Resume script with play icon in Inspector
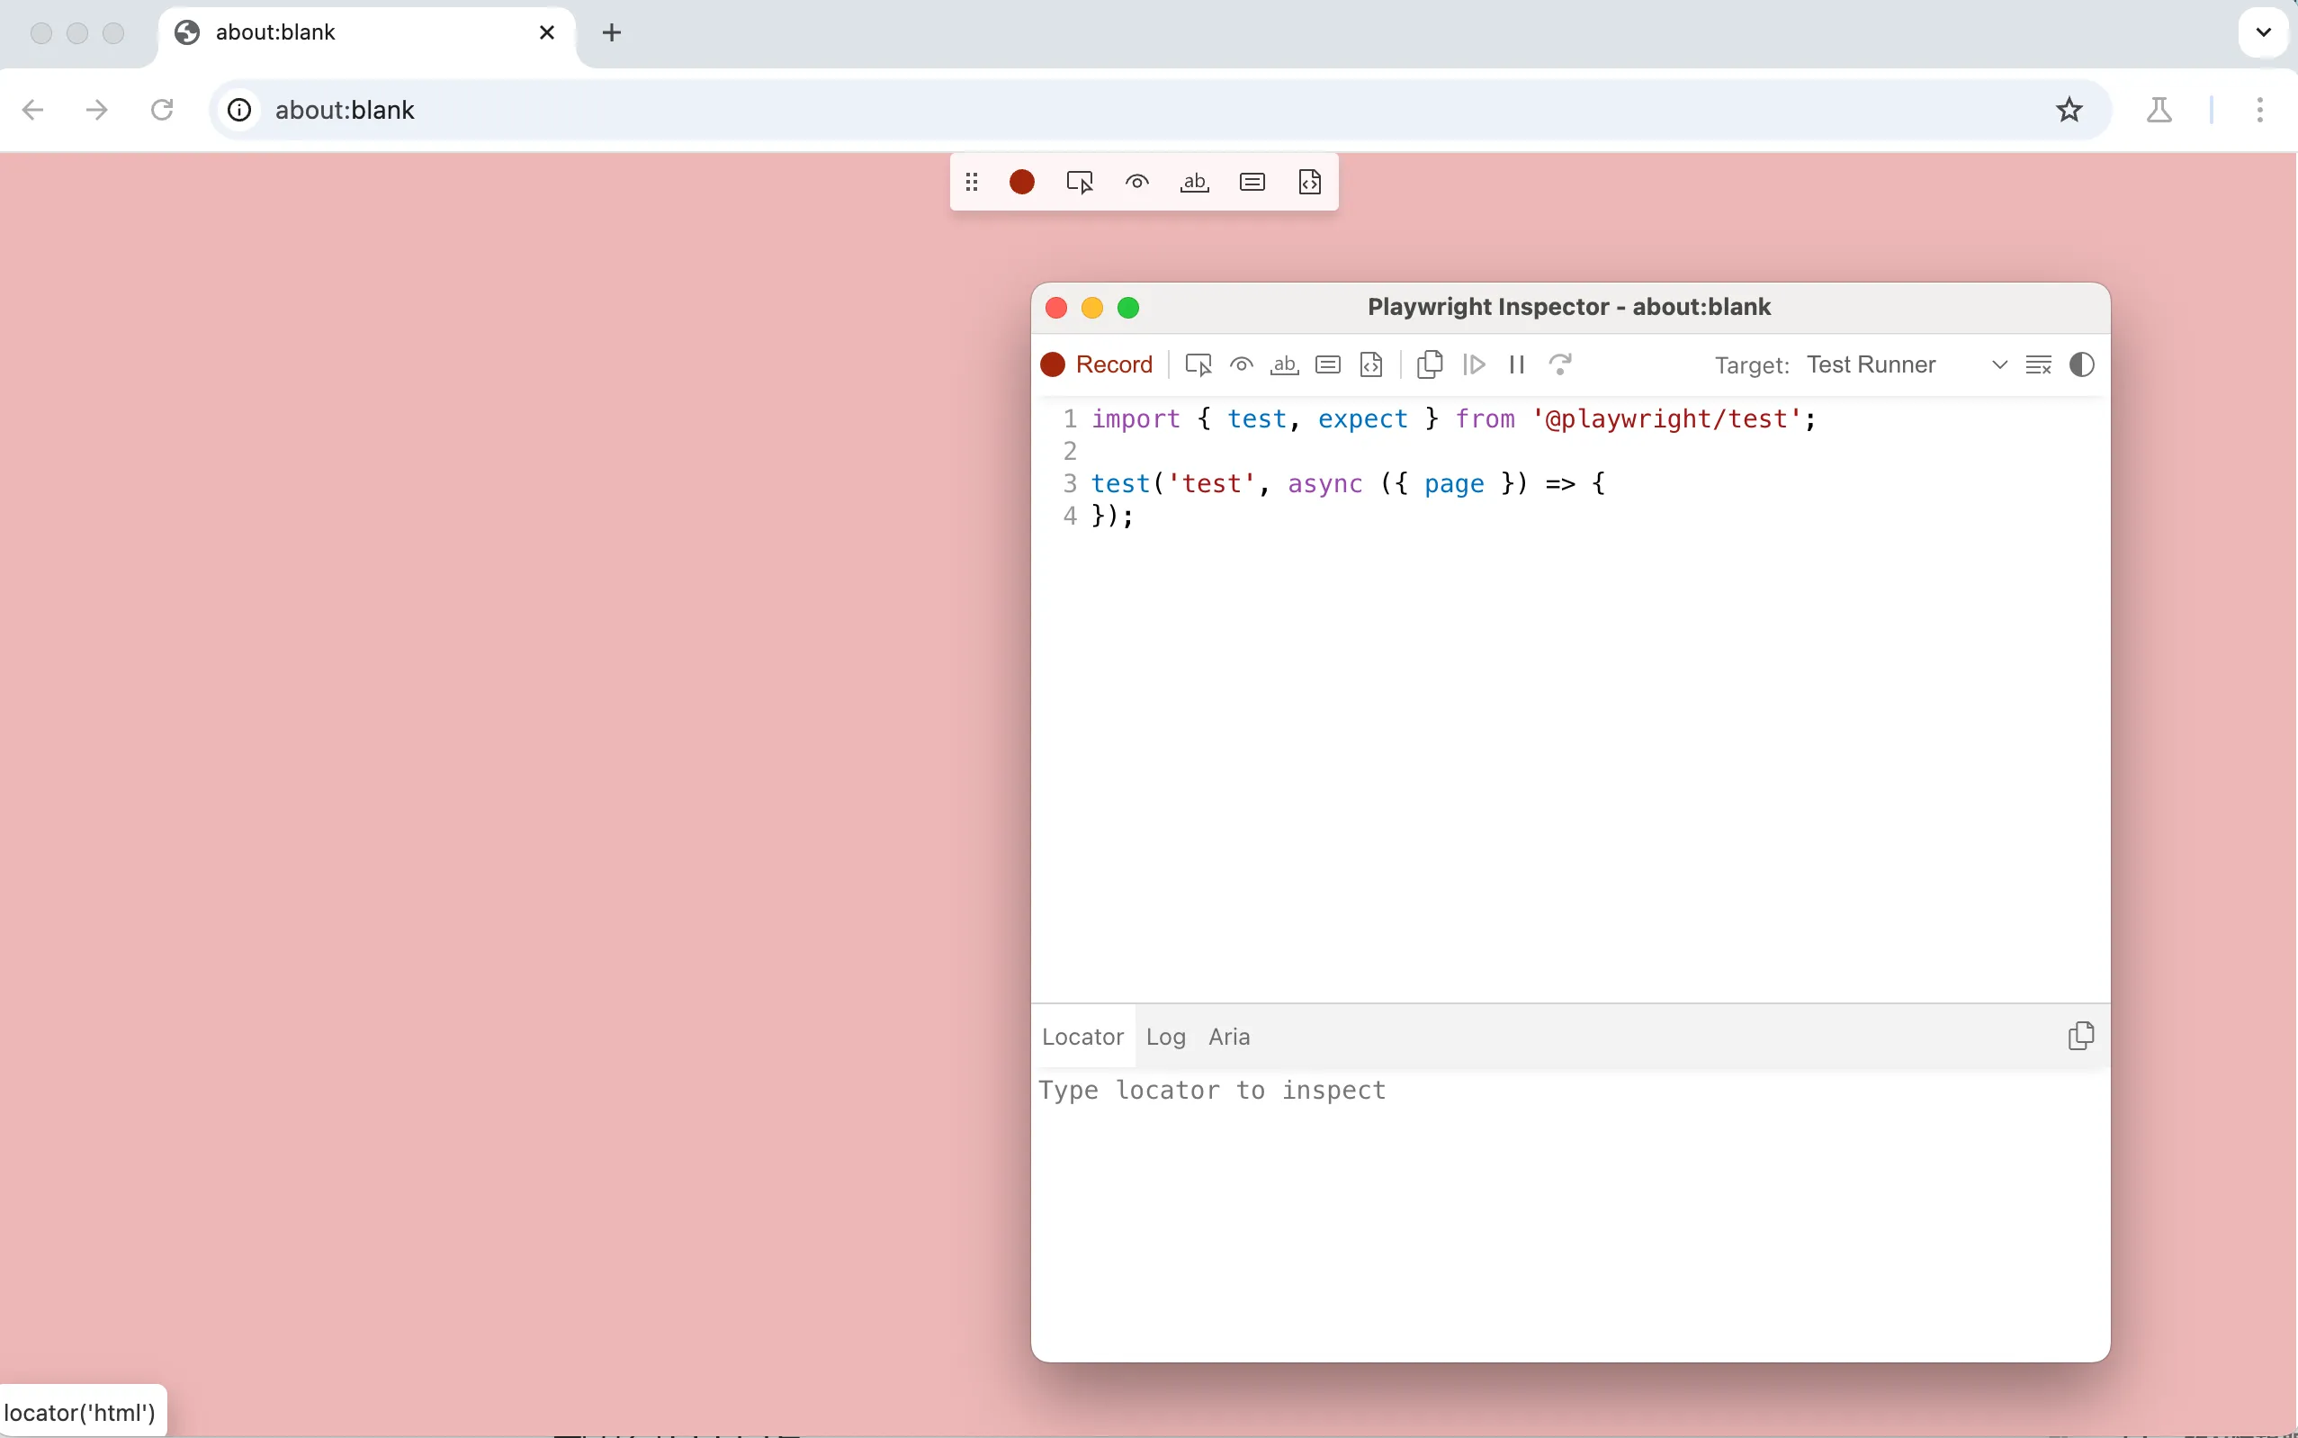Image resolution: width=2298 pixels, height=1438 pixels. (1474, 365)
